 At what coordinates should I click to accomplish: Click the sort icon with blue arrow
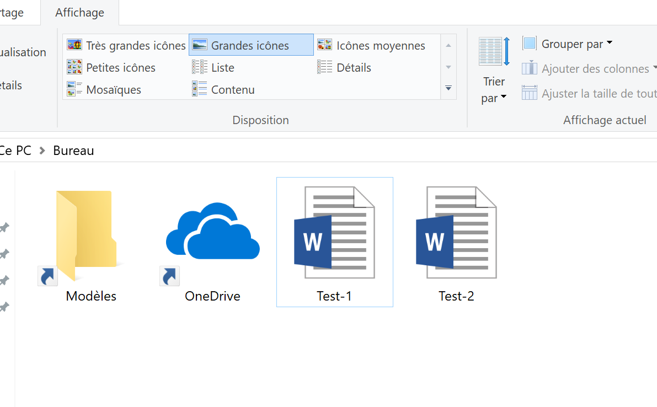coord(494,51)
